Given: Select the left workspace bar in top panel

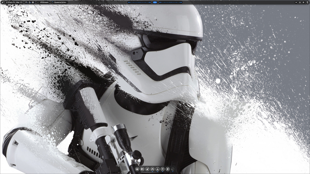Looking at the screenshot, I should point(139,2).
